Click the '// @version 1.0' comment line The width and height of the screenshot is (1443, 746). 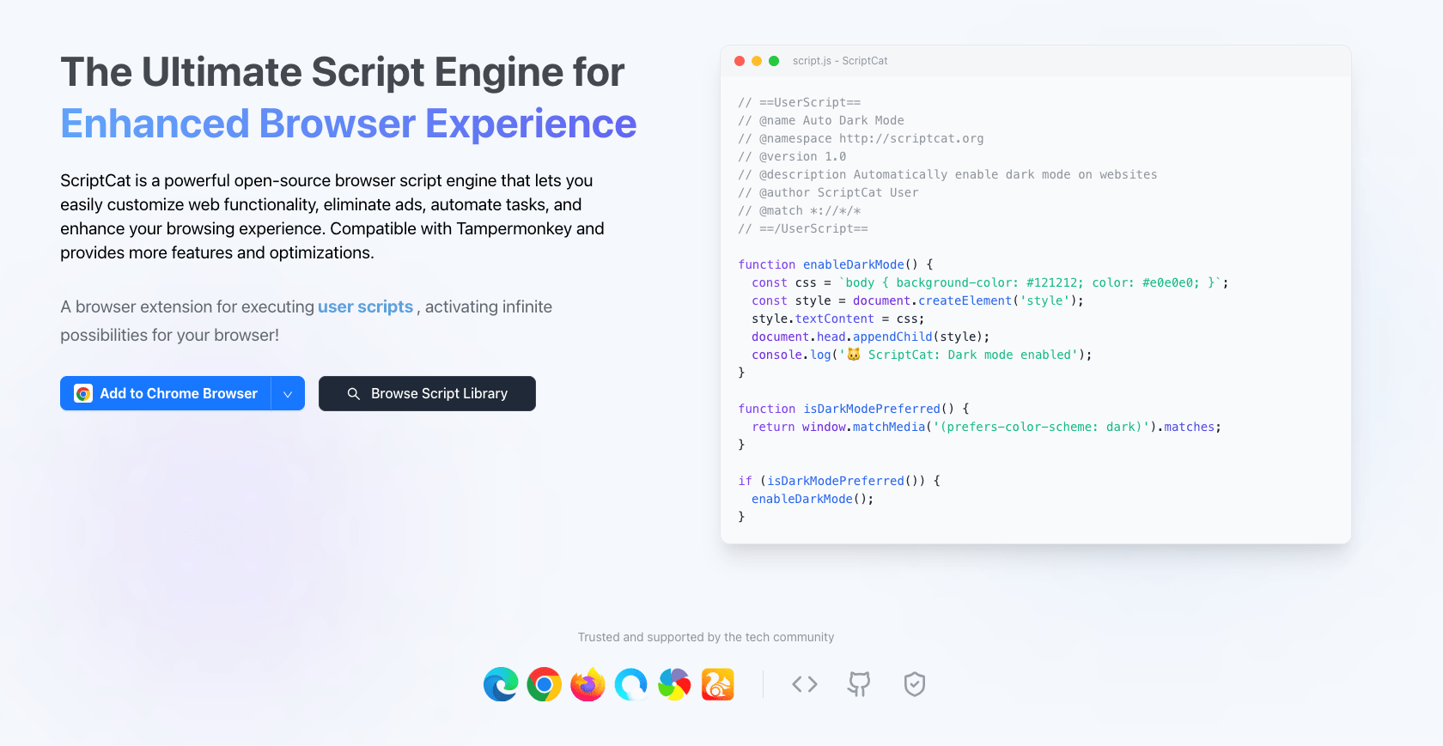tap(792, 156)
